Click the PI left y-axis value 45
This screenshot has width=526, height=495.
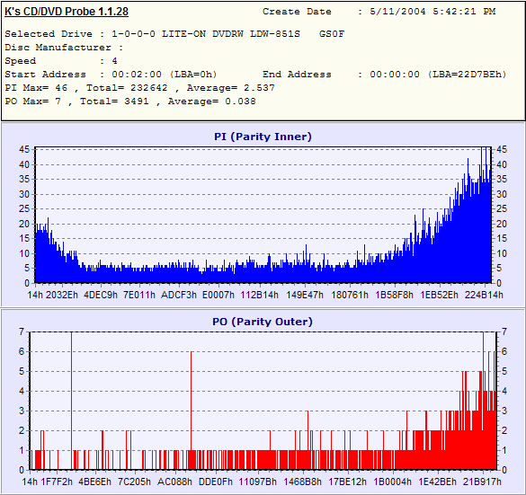(x=24, y=149)
